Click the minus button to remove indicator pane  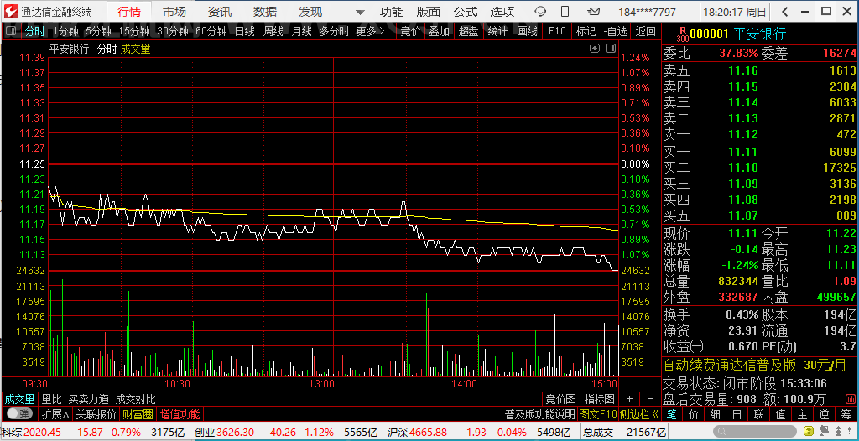pos(650,399)
